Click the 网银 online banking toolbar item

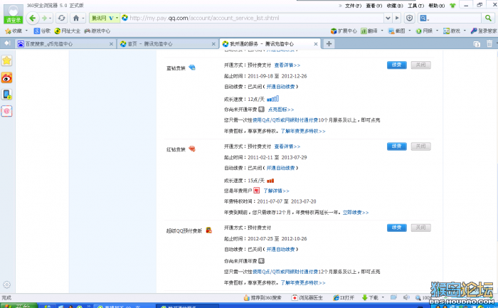click(x=424, y=31)
